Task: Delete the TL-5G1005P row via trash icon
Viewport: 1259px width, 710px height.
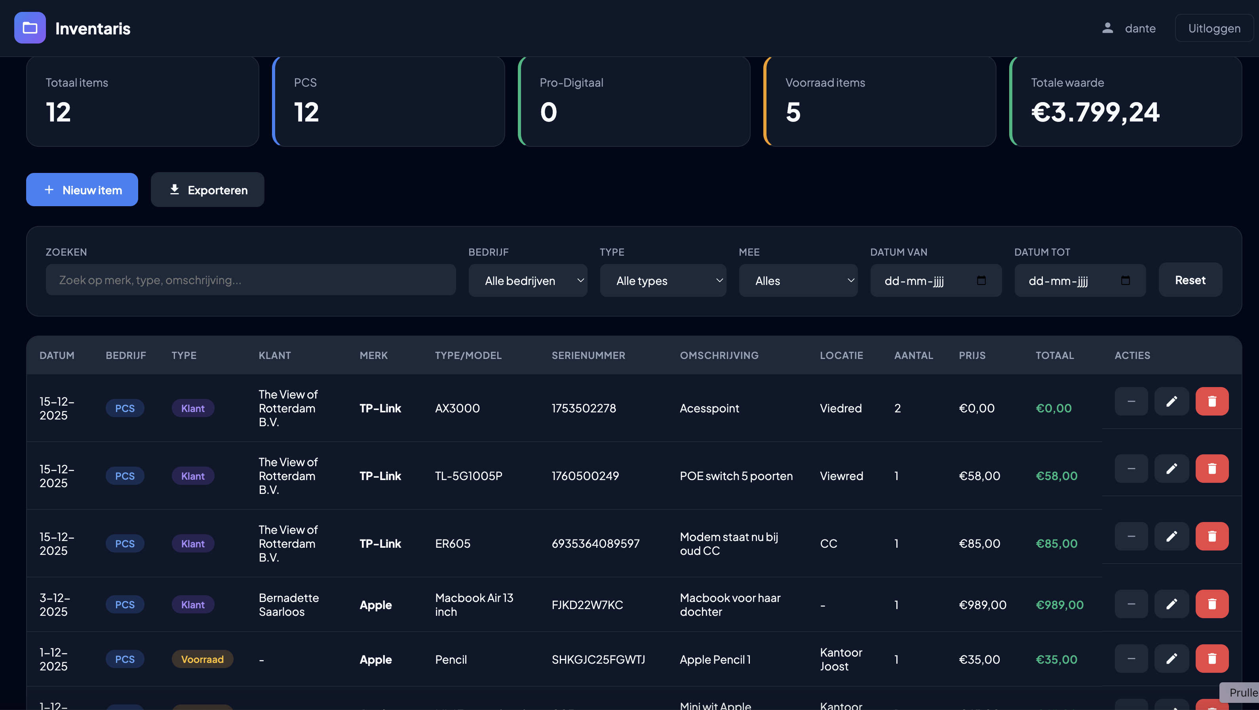Action: [1211, 469]
